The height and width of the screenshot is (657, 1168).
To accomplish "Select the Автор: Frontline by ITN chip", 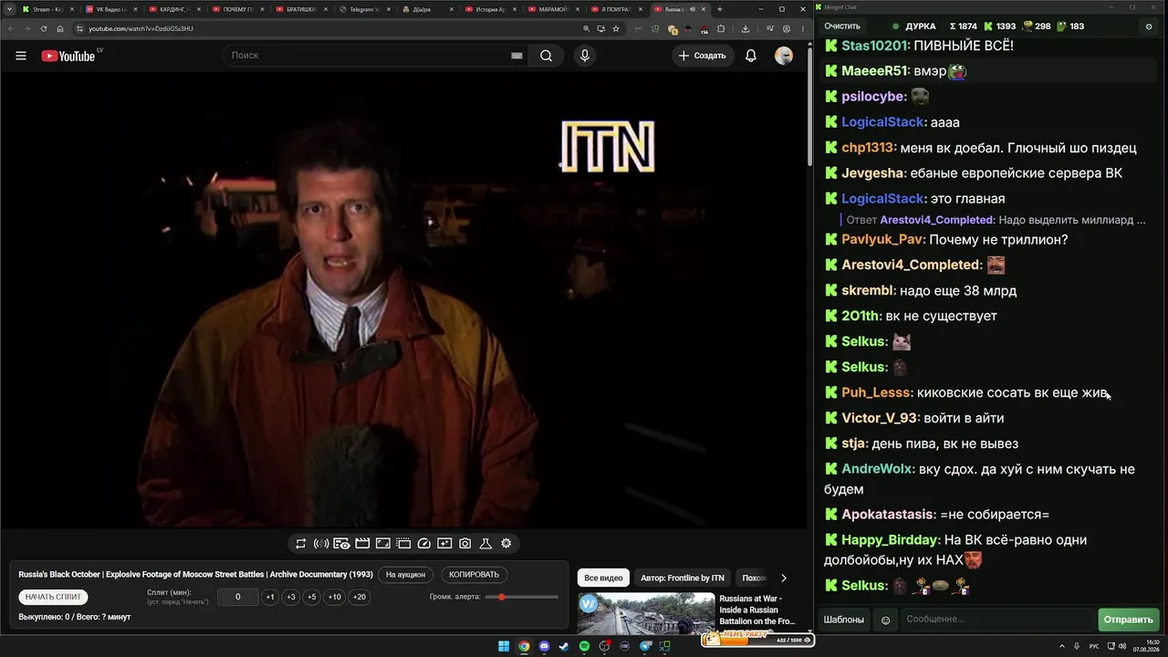I will (683, 578).
